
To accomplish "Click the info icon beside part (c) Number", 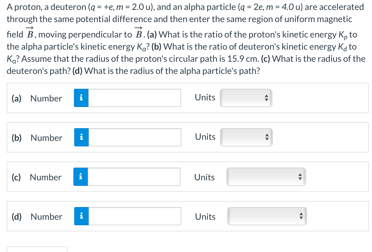I will pyautogui.click(x=80, y=176).
